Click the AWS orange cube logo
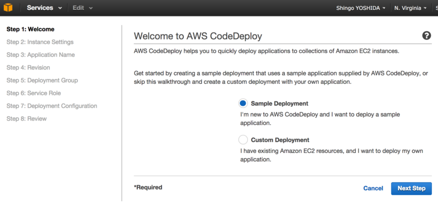Image resolution: width=438 pixels, height=205 pixels. (x=8, y=8)
